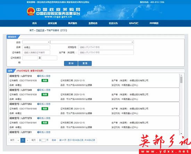
Task: Focus the 证书编号 input field
Action: (x=36, y=52)
